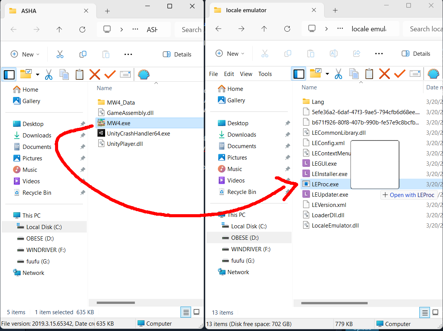Select MW4.exe in ASHA file list
Image resolution: width=443 pixels, height=331 pixels.
[x=150, y=123]
